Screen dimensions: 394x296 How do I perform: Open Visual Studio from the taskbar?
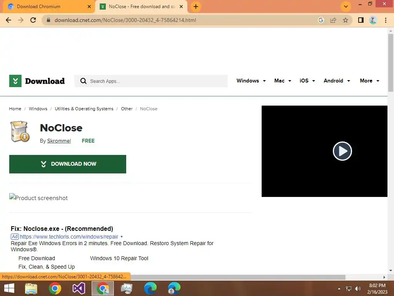click(x=78, y=288)
